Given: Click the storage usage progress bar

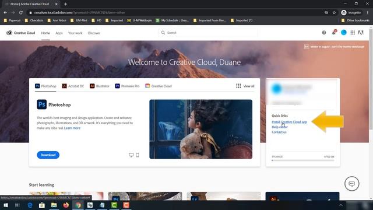Looking at the screenshot, I should click(303, 160).
